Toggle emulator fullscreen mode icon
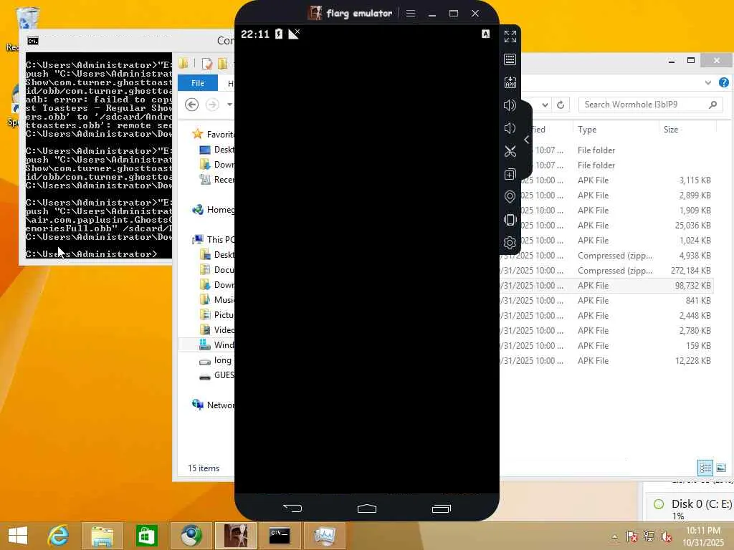Image resolution: width=734 pixels, height=550 pixels. click(510, 37)
